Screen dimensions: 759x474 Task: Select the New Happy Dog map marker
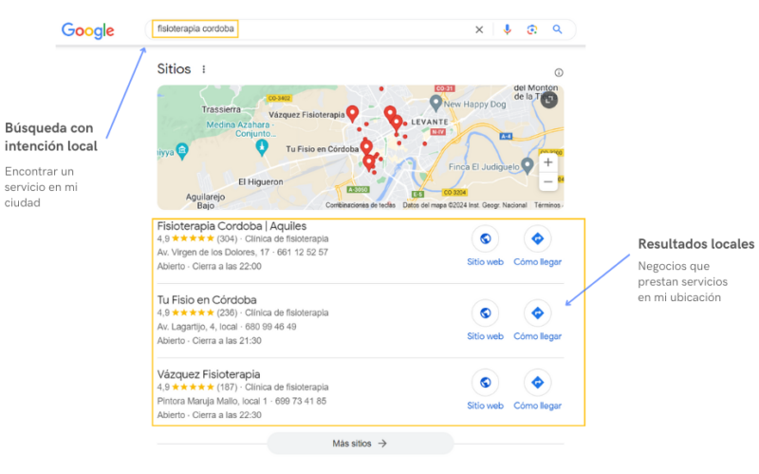tap(435, 103)
